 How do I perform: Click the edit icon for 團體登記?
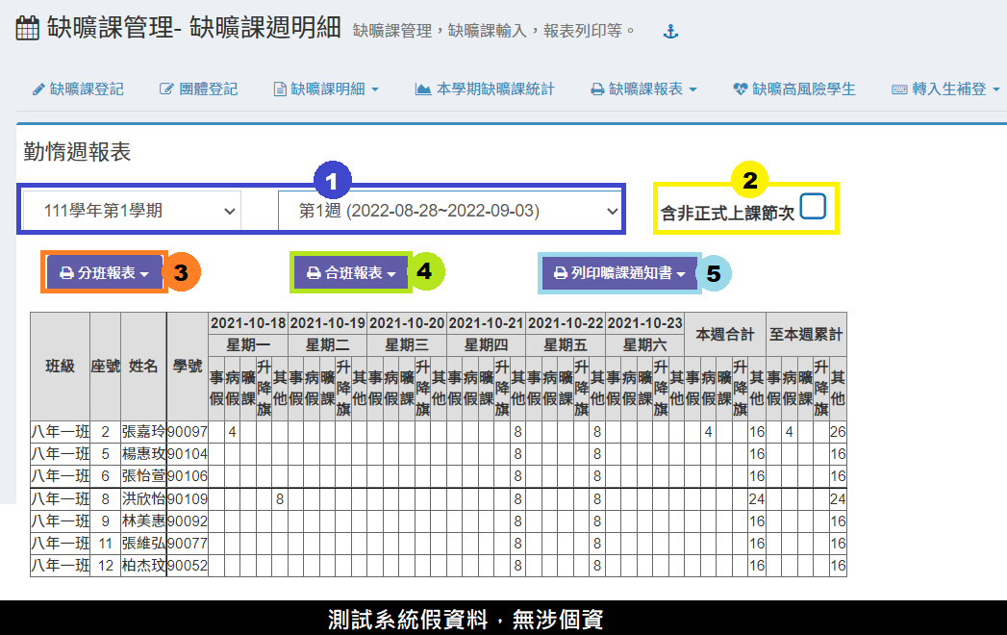[166, 89]
